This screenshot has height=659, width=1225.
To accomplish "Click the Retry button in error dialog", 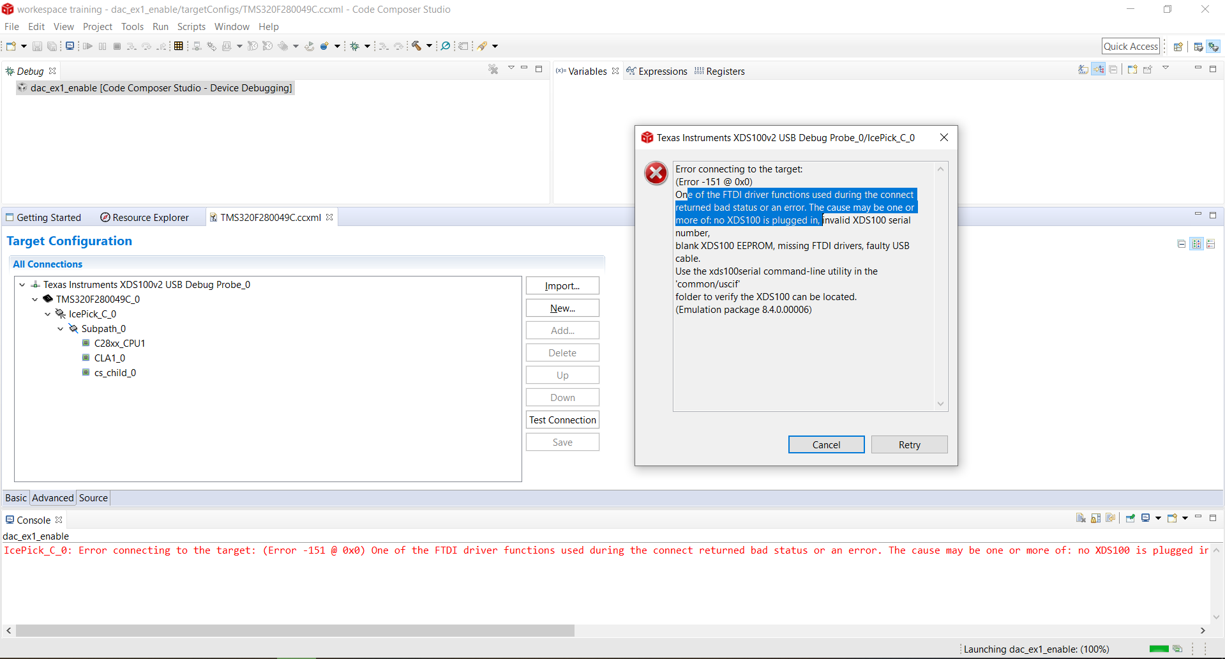I will pos(910,445).
